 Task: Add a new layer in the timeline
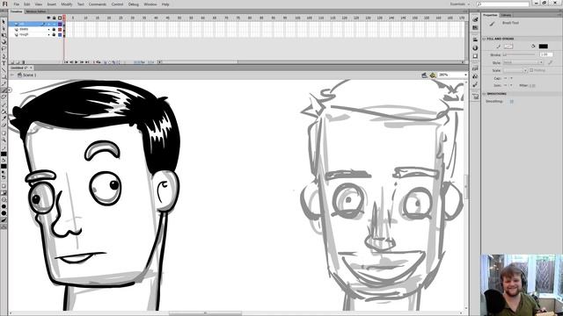click(11, 62)
